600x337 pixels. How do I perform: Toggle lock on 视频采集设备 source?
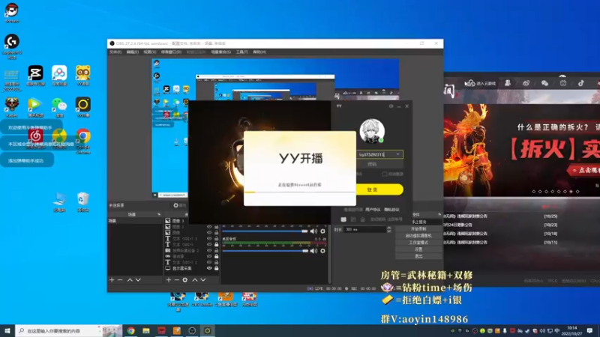[x=216, y=250]
